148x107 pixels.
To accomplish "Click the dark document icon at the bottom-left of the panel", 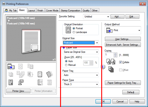I will pos(11,82).
